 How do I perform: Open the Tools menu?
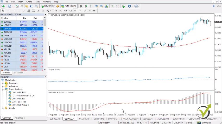(x=38, y=2)
